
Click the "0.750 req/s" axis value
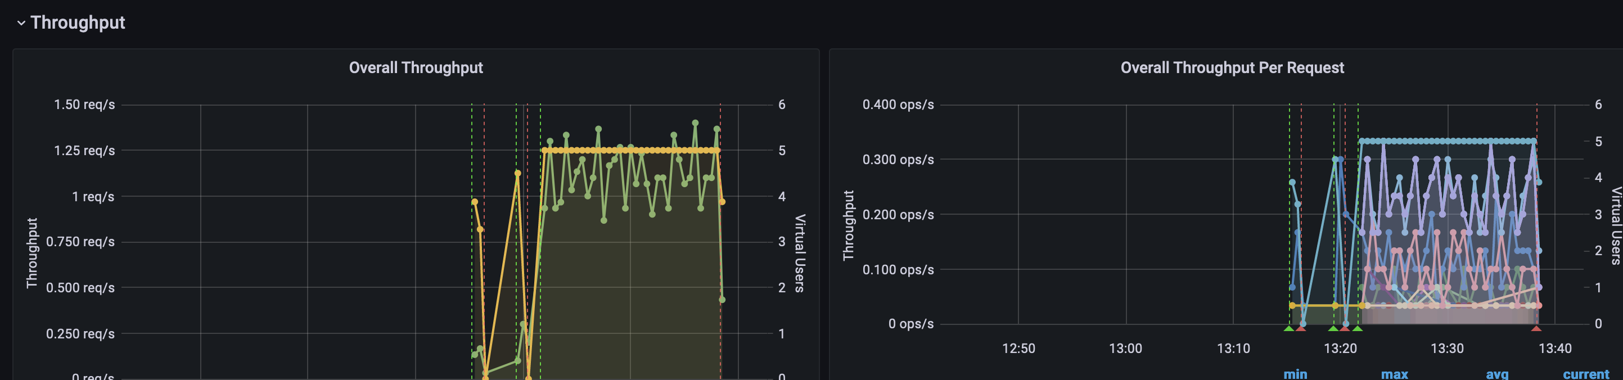point(80,242)
